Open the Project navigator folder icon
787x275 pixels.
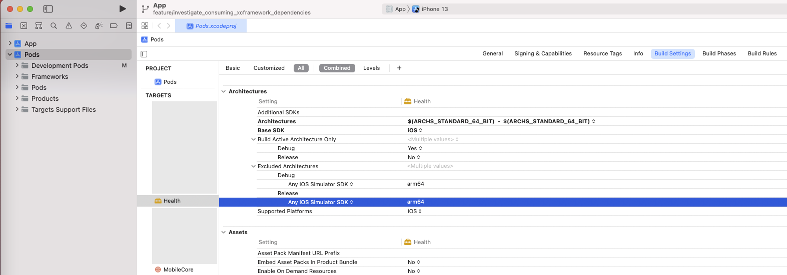pyautogui.click(x=9, y=25)
